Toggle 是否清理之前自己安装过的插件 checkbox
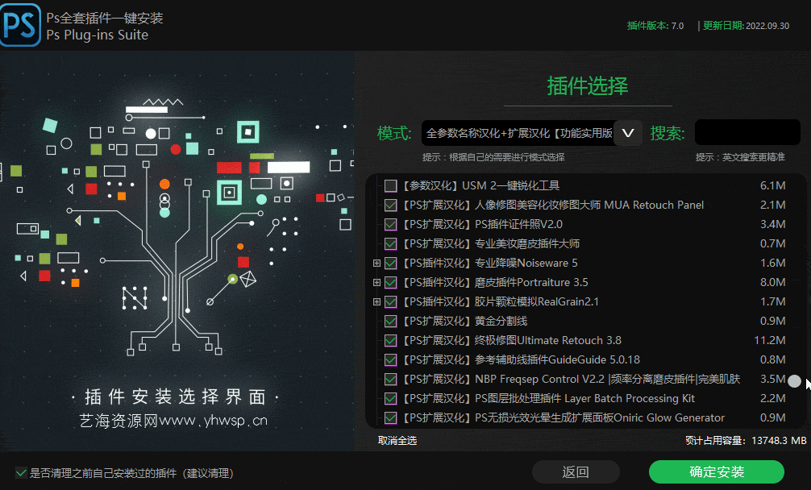The height and width of the screenshot is (490, 811). click(21, 472)
